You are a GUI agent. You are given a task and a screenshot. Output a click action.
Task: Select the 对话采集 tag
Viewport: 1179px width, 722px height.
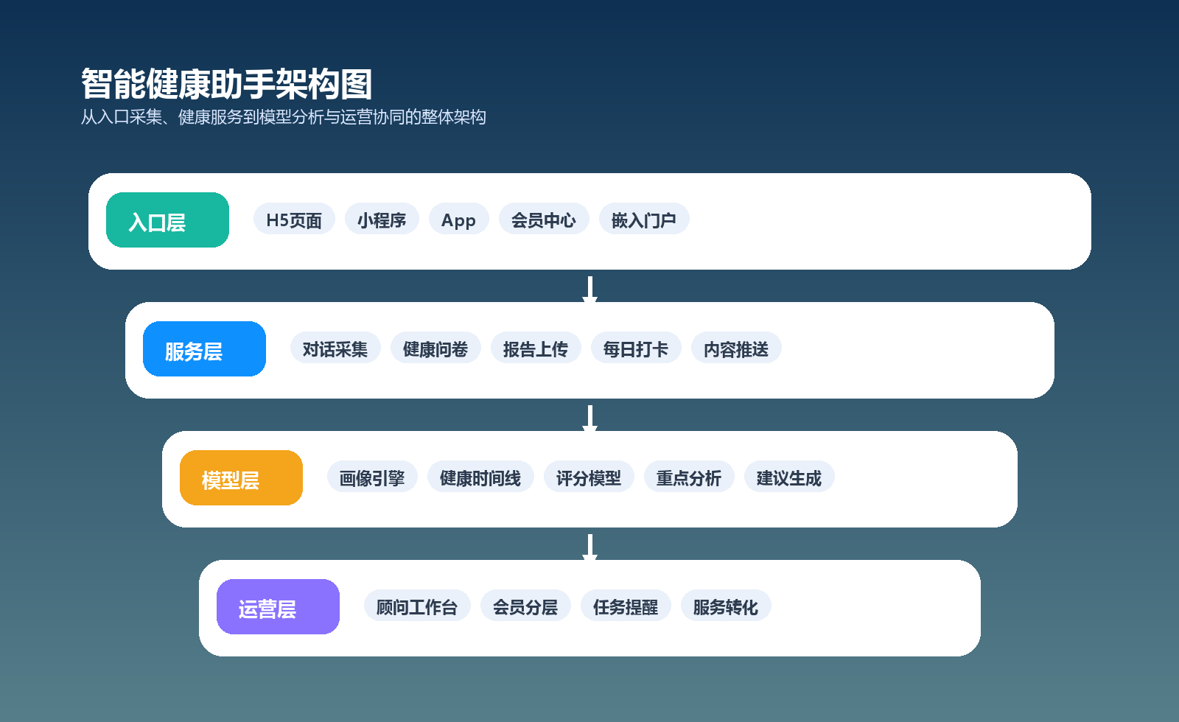(335, 348)
